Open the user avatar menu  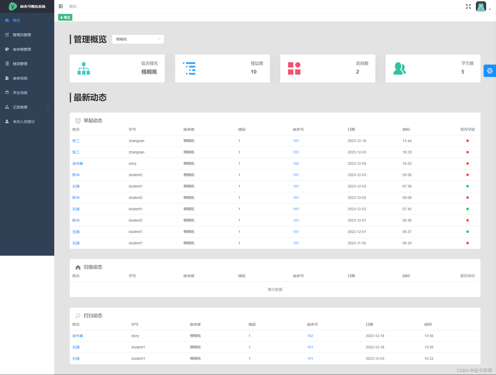tap(481, 6)
